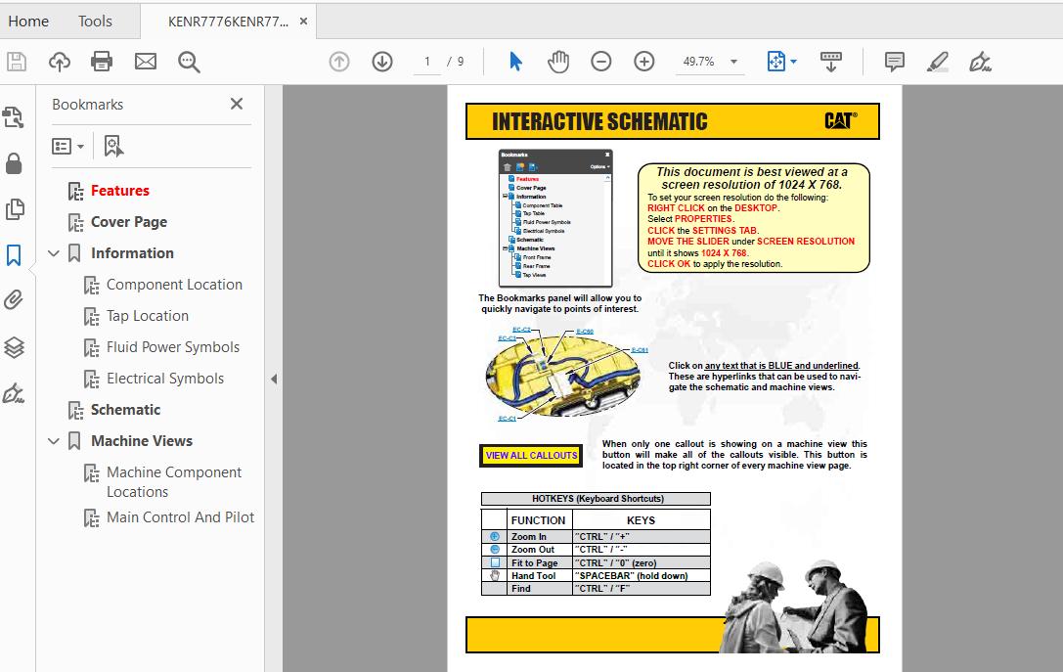The height and width of the screenshot is (672, 1063).
Task: Open the Options menu in Bookmarks panel
Action: tap(66, 145)
